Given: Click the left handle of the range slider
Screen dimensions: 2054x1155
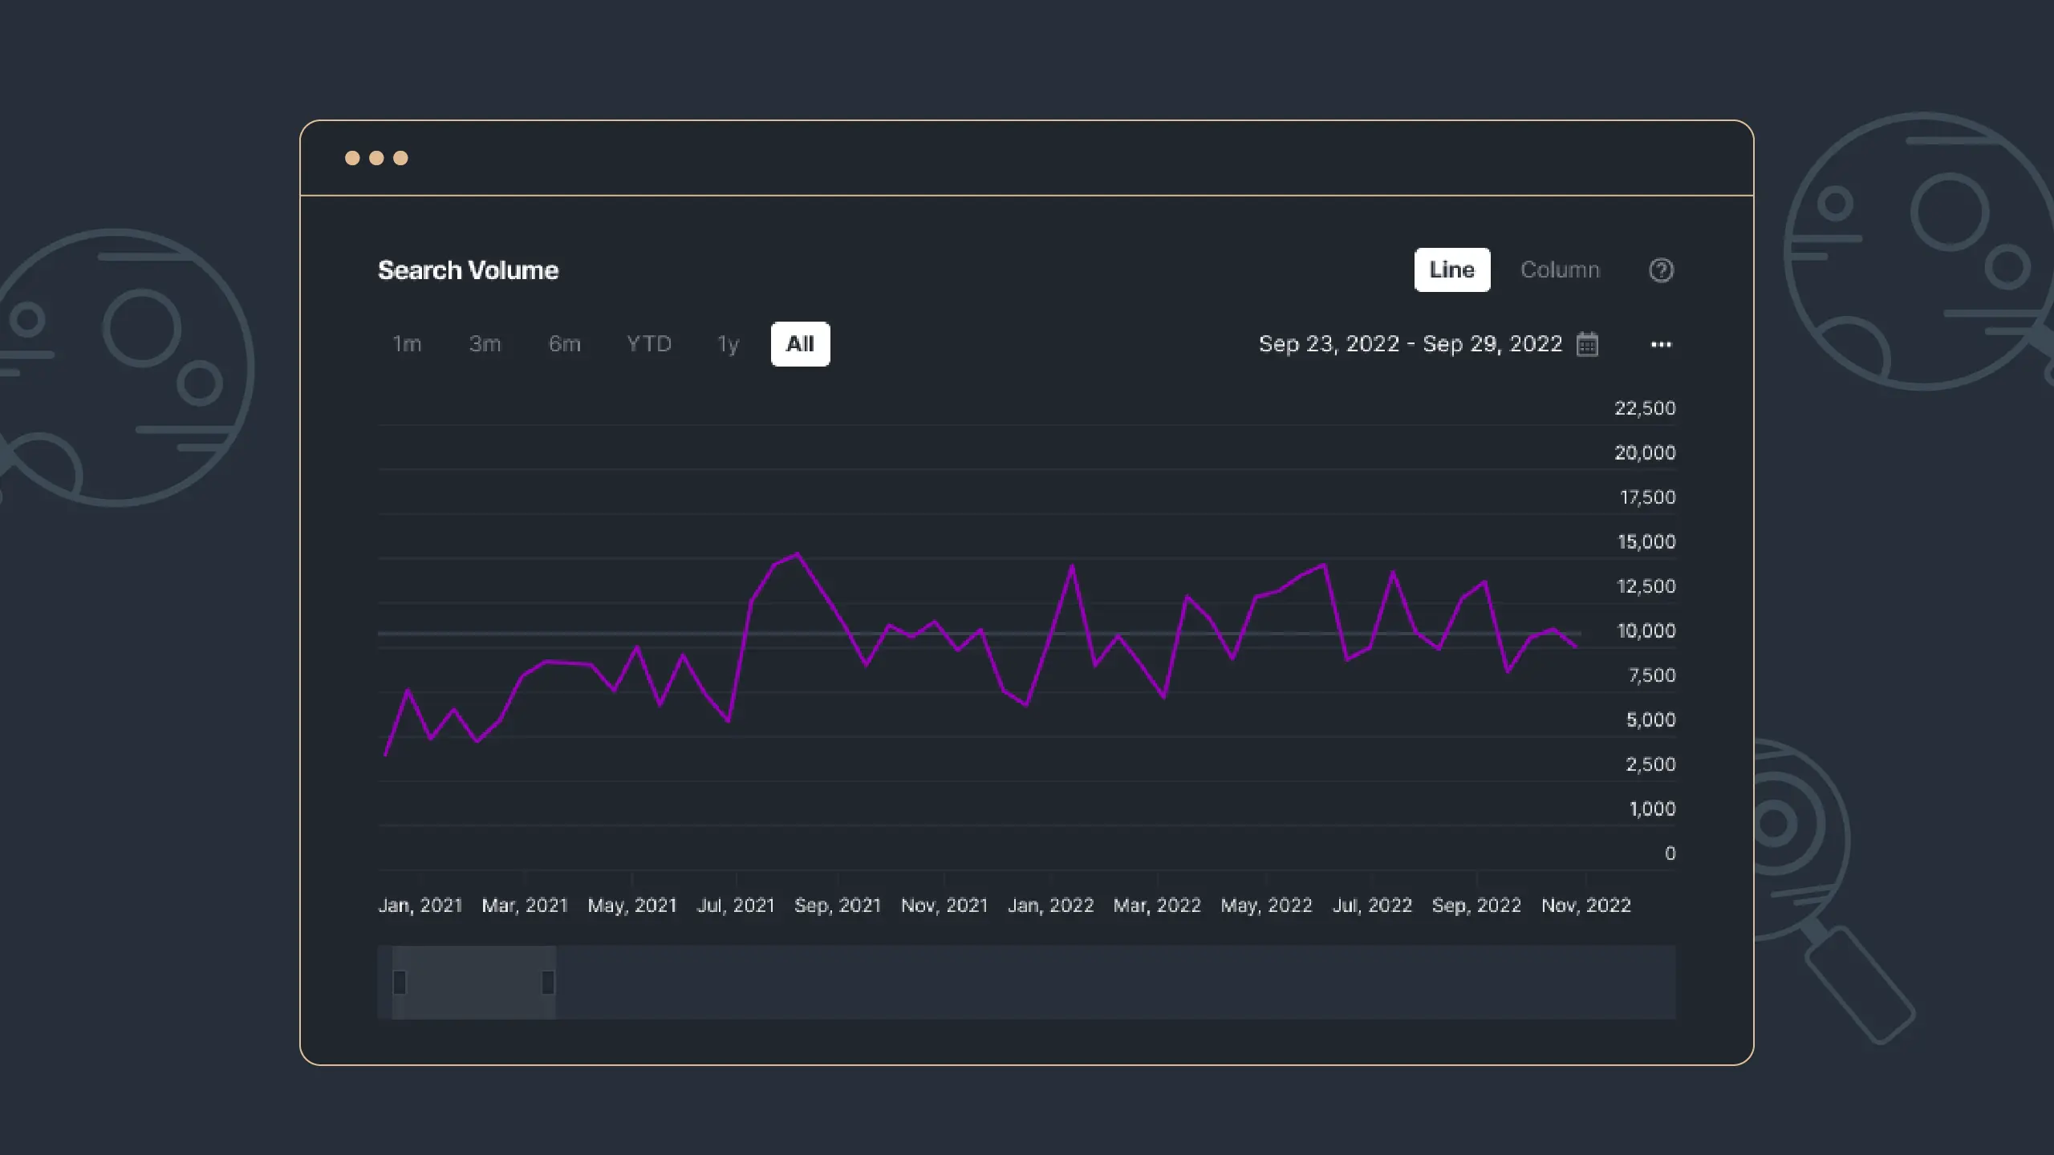Looking at the screenshot, I should pyautogui.click(x=400, y=982).
